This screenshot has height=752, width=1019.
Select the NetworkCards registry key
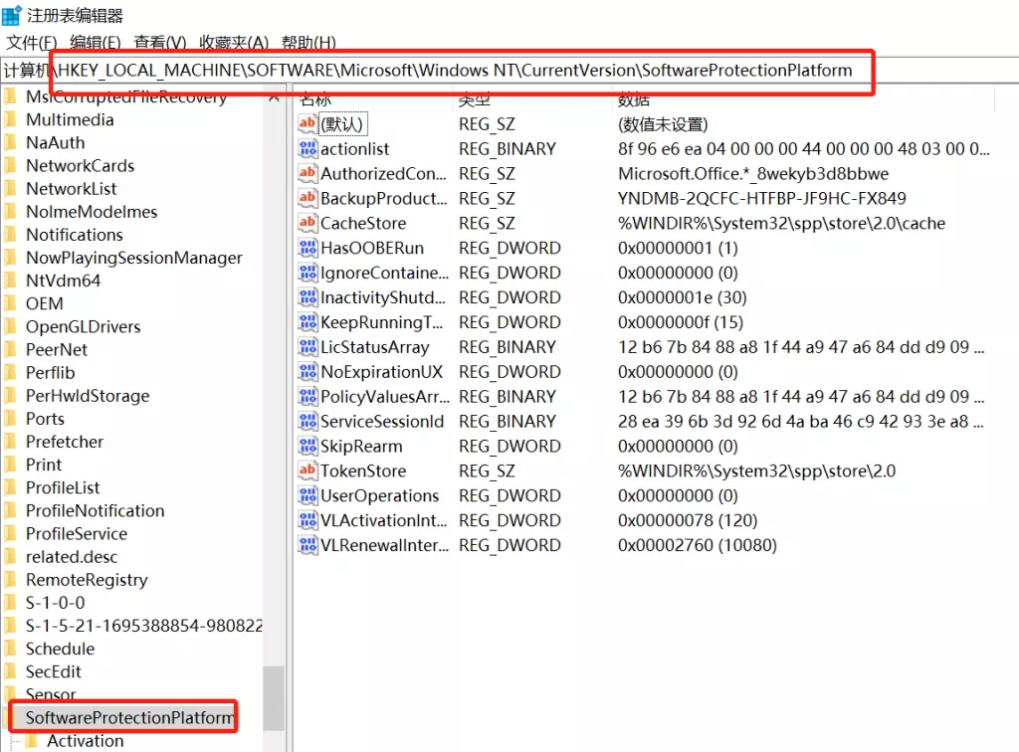pos(80,166)
